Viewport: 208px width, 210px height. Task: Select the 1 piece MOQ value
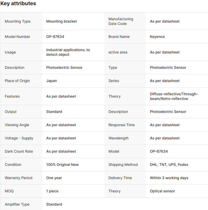pyautogui.click(x=52, y=191)
